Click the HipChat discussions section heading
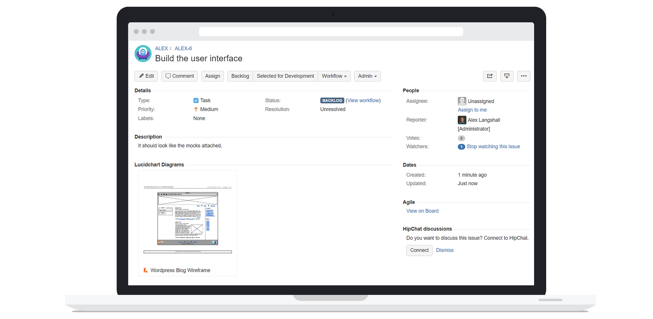Image resolution: width=653 pixels, height=319 pixels. [427, 229]
